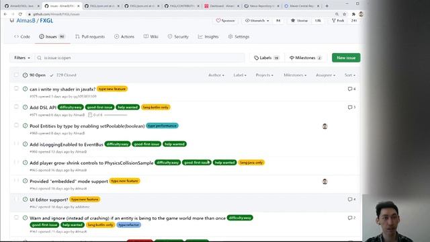The image size is (430, 242).
Task: Click the green New issue button
Action: pos(346,58)
